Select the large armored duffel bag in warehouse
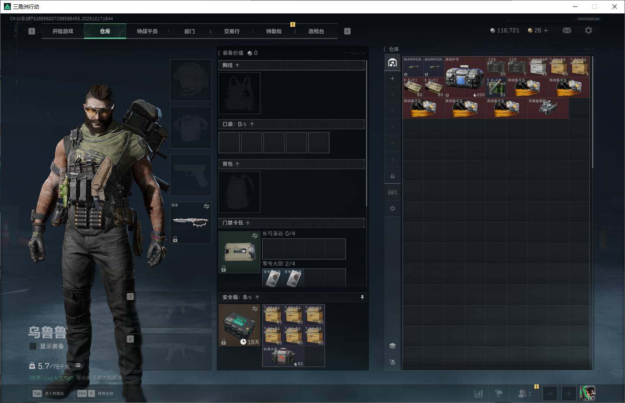 (465, 77)
